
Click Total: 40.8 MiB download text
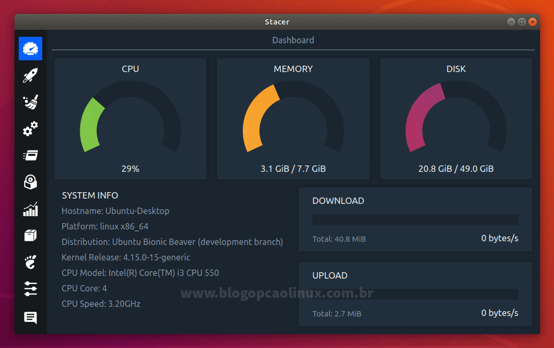click(x=339, y=239)
